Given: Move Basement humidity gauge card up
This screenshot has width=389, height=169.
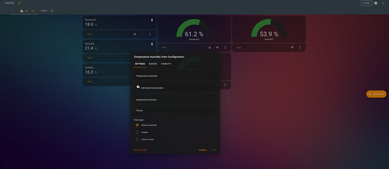Looking at the screenshot, I should coord(217,47).
